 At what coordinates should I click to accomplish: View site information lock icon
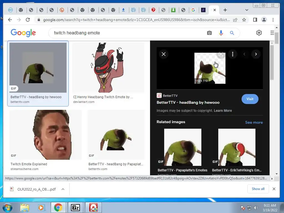click(x=39, y=20)
